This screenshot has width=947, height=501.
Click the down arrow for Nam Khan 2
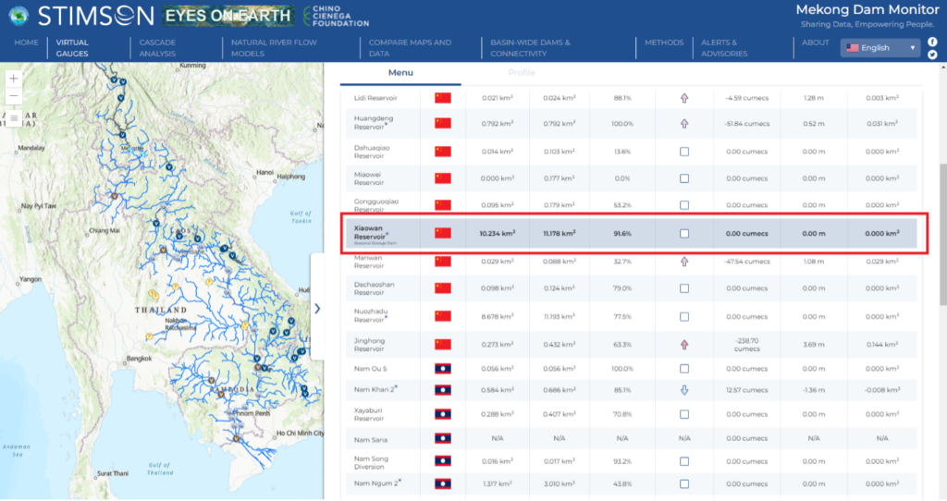coord(684,390)
